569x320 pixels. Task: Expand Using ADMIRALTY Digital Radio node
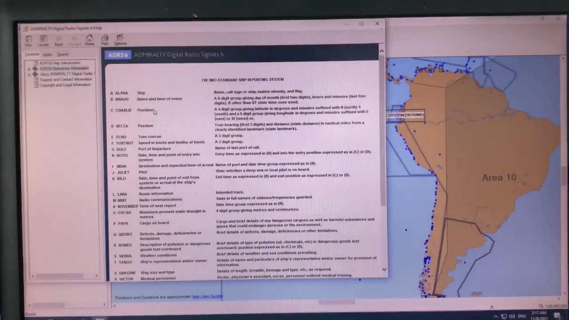[x=29, y=74]
